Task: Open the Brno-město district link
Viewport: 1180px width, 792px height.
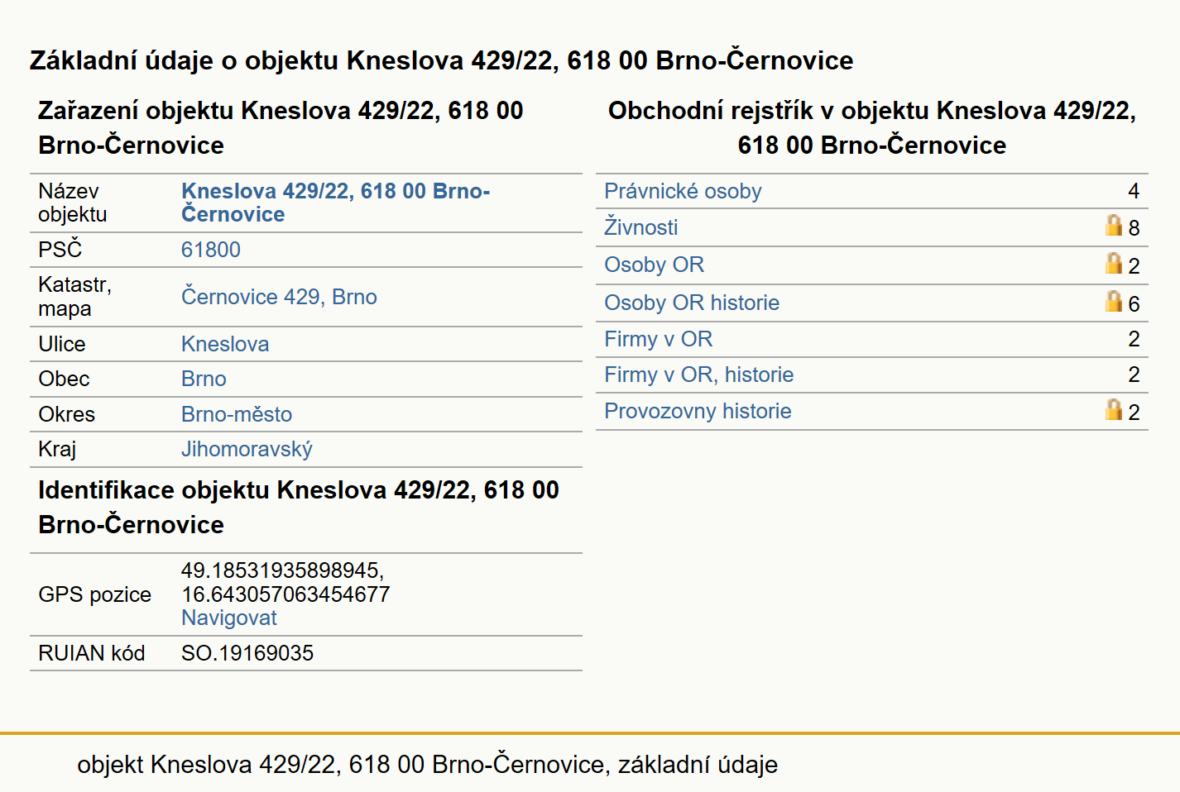Action: tap(237, 414)
